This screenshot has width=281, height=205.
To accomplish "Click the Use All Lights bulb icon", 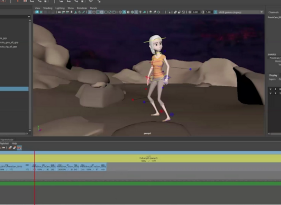I will (140, 12).
